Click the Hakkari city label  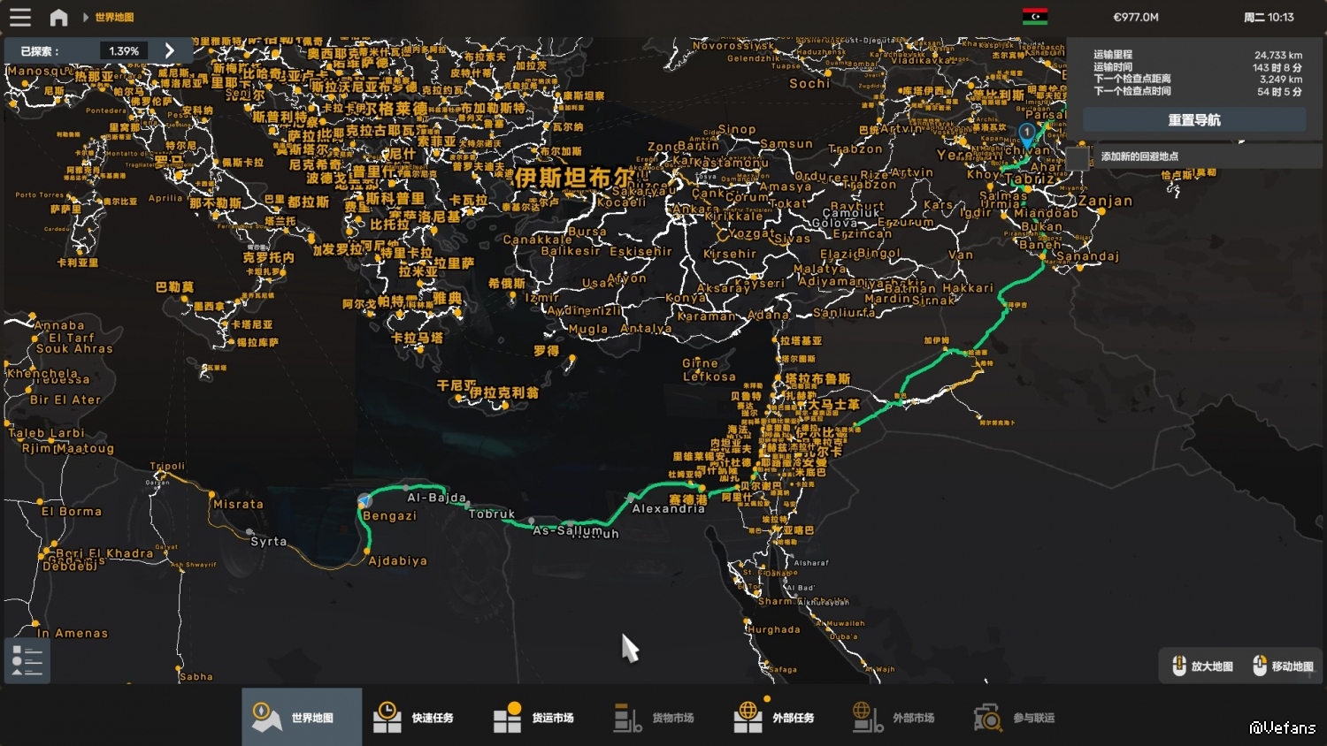968,288
